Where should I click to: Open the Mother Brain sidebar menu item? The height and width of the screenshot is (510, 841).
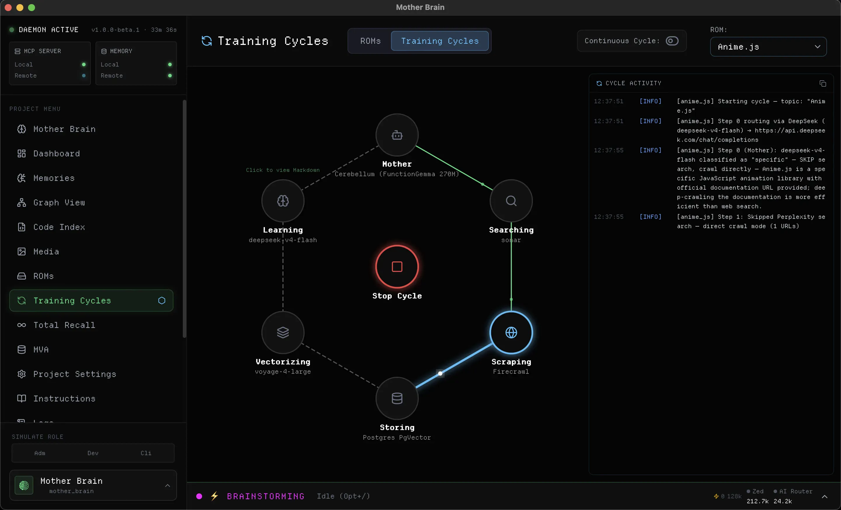click(91, 129)
